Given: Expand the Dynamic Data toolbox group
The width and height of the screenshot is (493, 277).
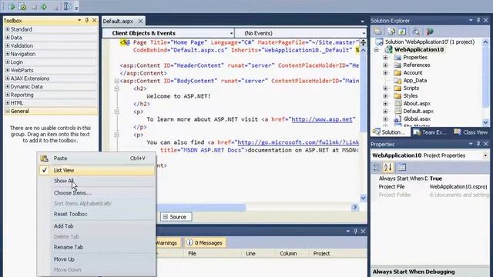Looking at the screenshot, I should (x=8, y=86).
